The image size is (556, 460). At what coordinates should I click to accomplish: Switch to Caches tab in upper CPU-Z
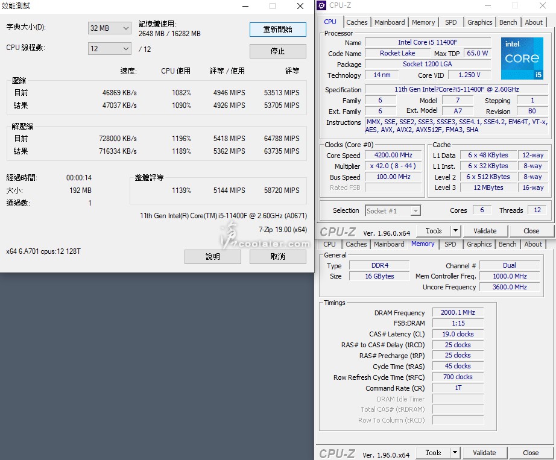click(x=357, y=22)
